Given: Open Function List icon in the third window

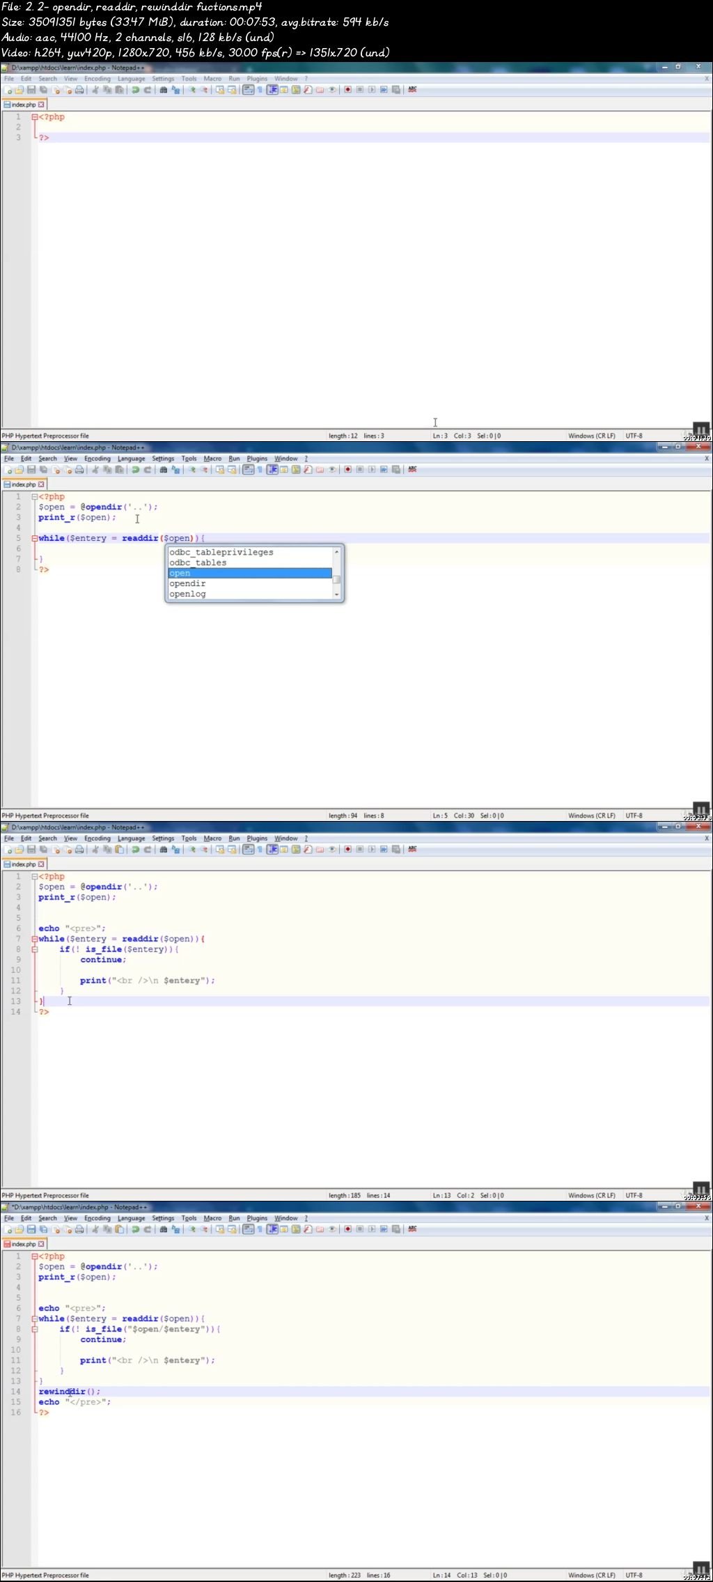Looking at the screenshot, I should pyautogui.click(x=308, y=849).
